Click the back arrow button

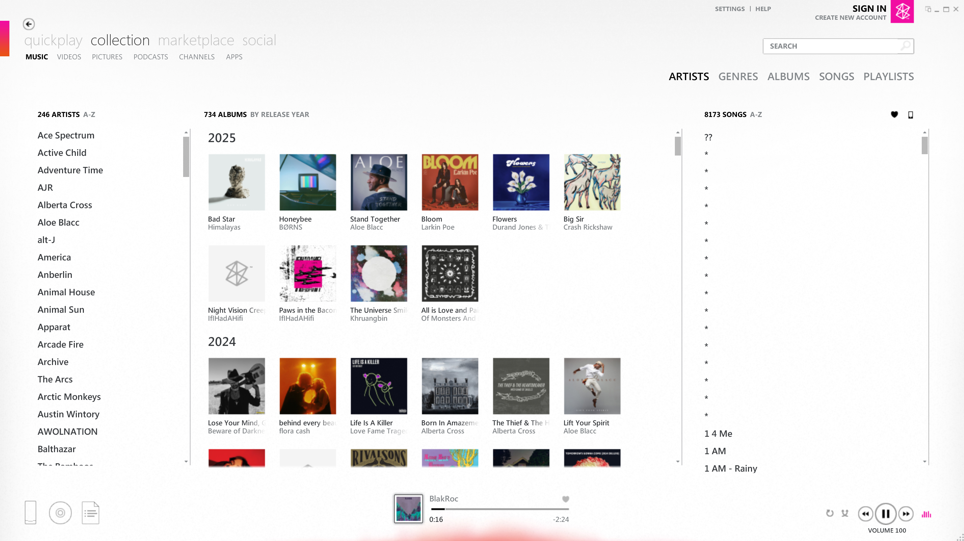29,24
